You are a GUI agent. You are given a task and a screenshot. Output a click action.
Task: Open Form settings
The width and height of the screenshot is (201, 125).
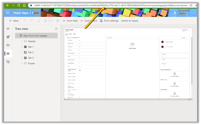(109, 21)
